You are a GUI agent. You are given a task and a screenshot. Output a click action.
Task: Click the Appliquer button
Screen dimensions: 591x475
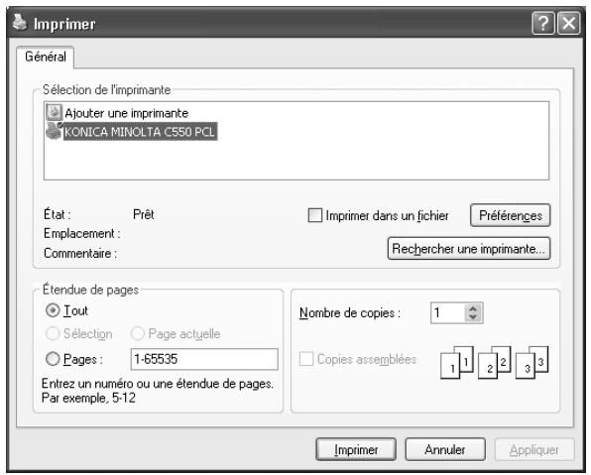[534, 449]
